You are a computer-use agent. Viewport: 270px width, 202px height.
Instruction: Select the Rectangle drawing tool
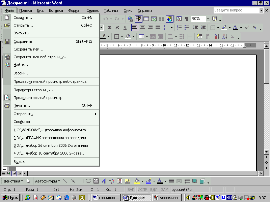81,181
